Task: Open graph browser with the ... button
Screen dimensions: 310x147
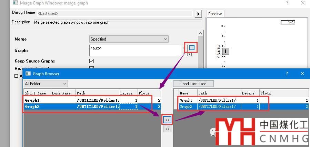Action: click(192, 47)
